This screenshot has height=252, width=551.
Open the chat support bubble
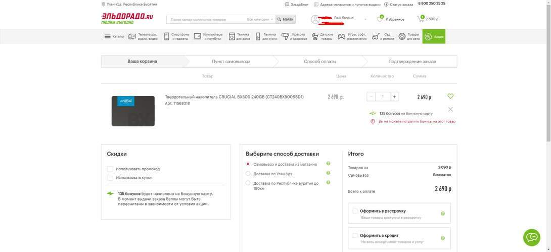(x=531, y=237)
